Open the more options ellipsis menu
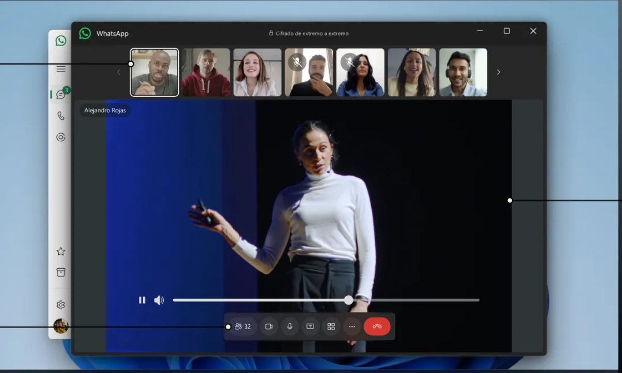Screen dimensions: 622x373 click(352, 326)
